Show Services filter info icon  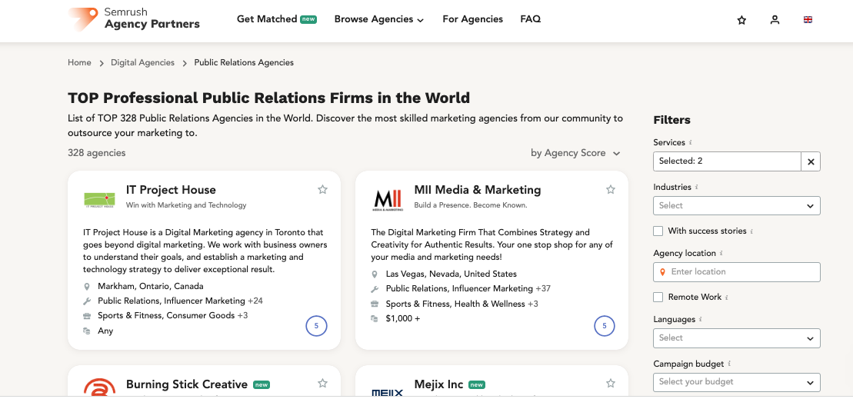(691, 142)
